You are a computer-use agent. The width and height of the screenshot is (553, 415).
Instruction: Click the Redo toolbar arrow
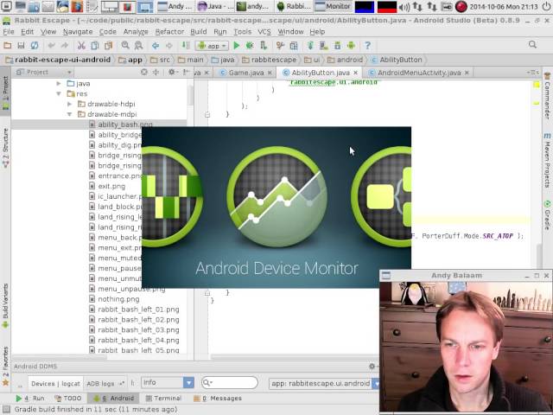tap(65, 46)
